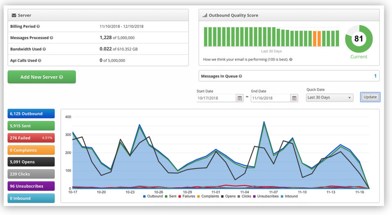
Task: Select the 96 Unsubscribes stat tab
Action: pos(31,186)
